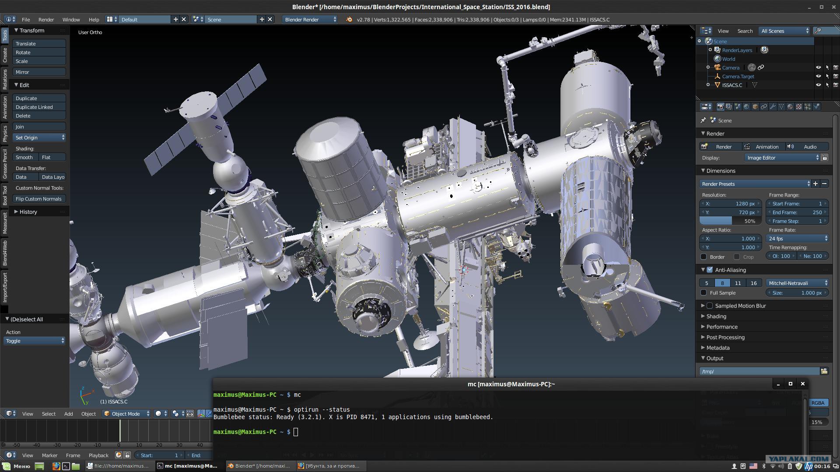Toggle ISSACS.C selectability arrow
The image size is (840, 472).
coord(827,85)
